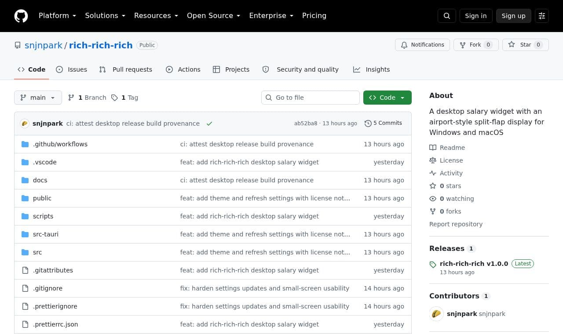Click the snjnpark avatar in commit bar
Screen dimensions: 563x334
(x=25, y=123)
